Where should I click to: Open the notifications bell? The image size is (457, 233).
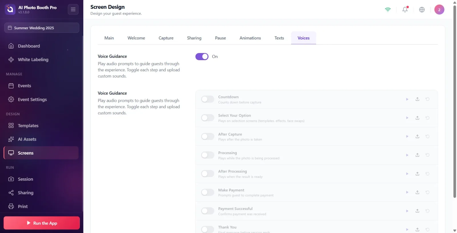point(405,9)
